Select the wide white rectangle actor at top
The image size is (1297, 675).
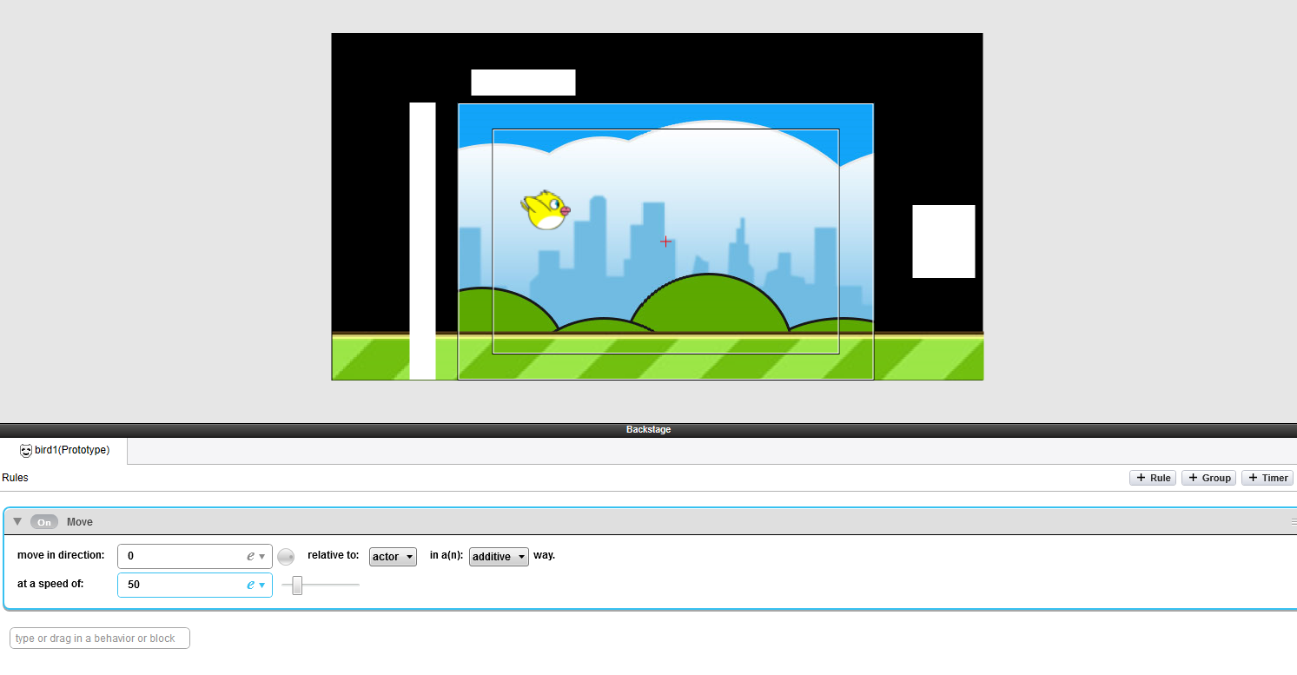523,83
